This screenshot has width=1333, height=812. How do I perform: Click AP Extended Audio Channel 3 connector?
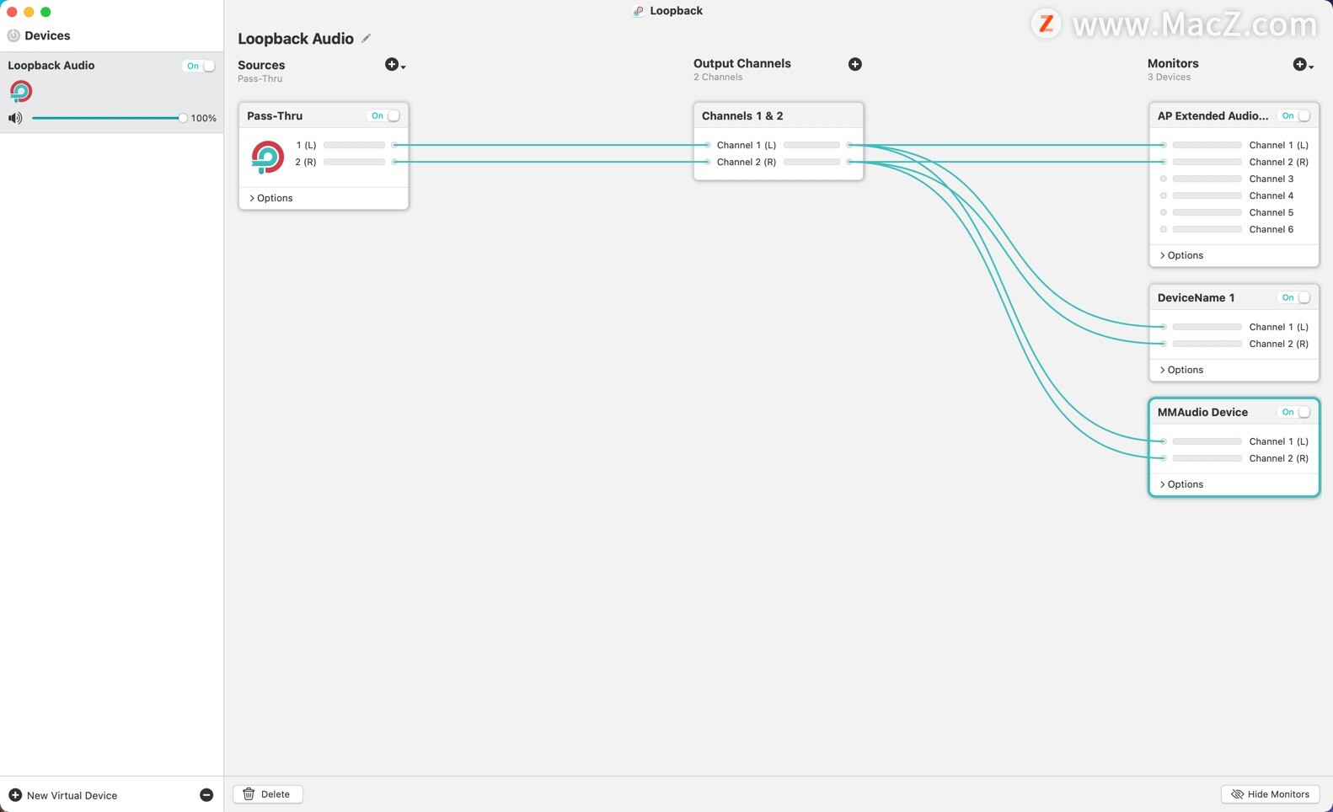point(1164,179)
